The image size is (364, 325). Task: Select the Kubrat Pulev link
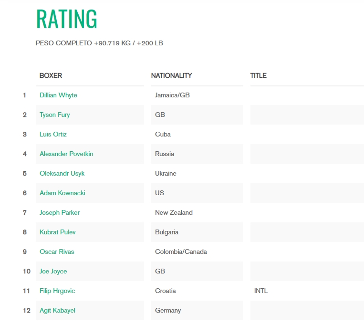57,232
